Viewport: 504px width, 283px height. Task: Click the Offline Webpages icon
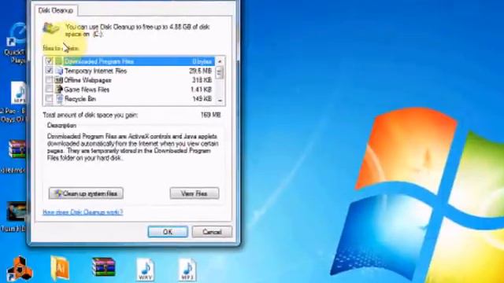click(x=58, y=80)
